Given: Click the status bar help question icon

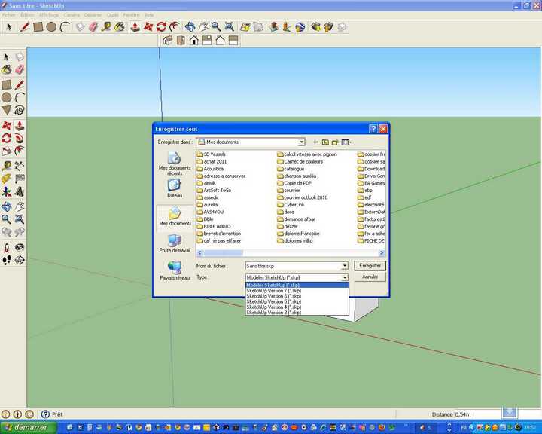Looking at the screenshot, I should [45, 414].
